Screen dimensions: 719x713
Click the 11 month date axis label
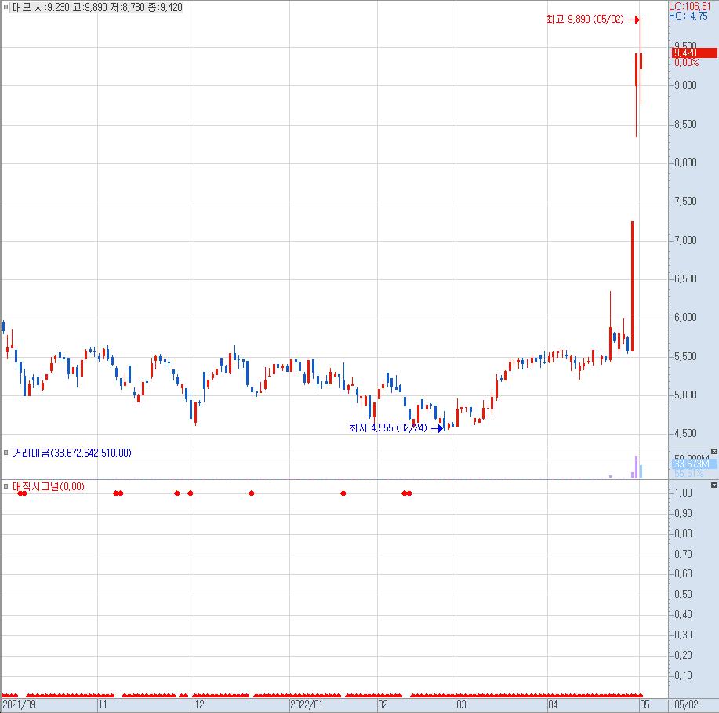pos(103,704)
